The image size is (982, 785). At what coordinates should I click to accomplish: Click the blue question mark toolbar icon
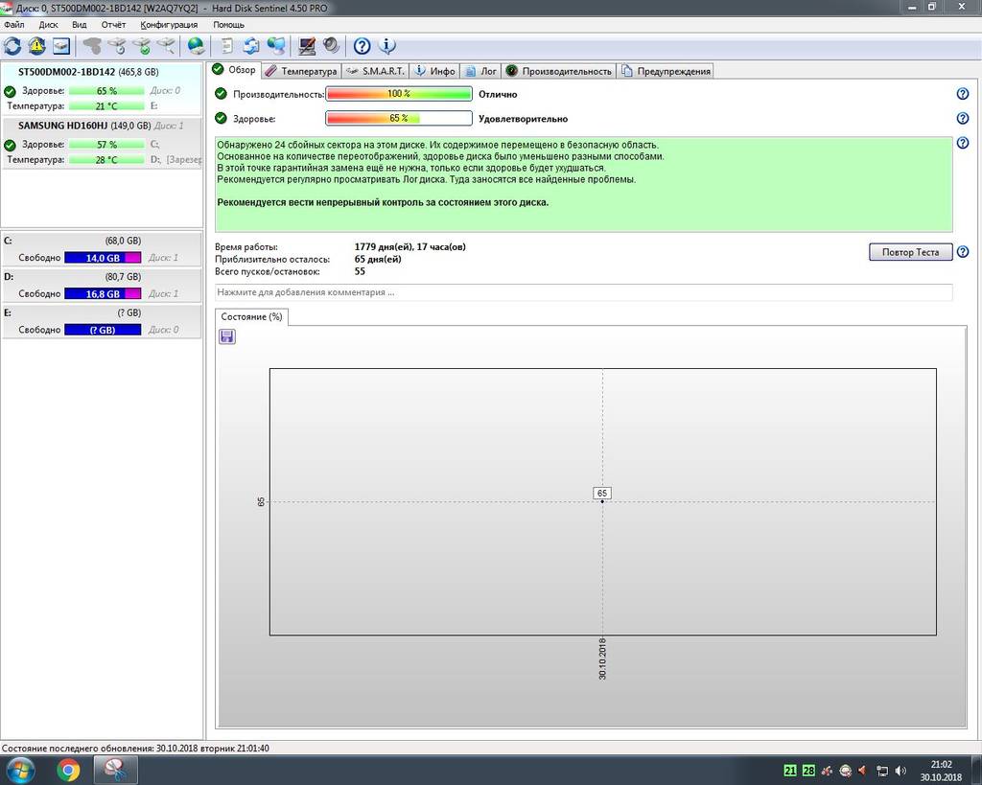pos(362,45)
